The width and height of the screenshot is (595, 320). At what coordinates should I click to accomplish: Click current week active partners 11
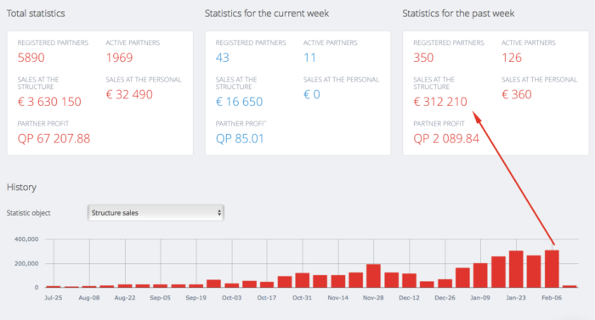pos(309,58)
